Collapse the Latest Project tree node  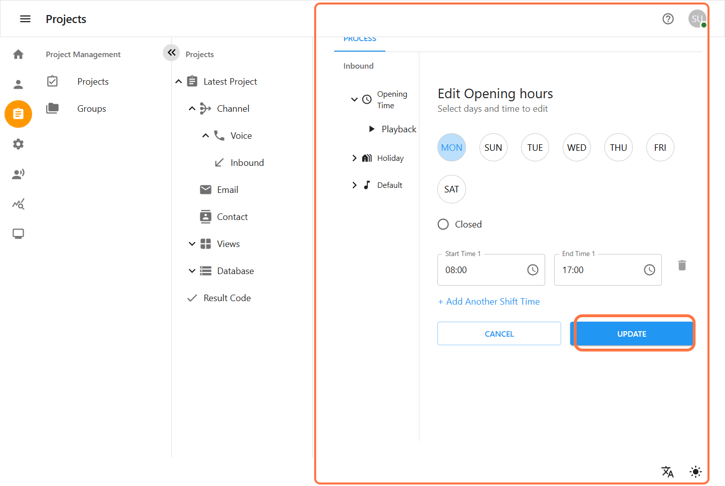click(178, 82)
